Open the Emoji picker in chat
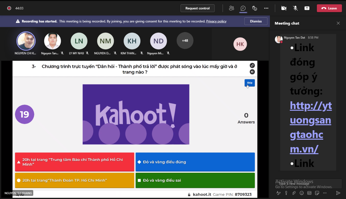Screen dimensions: 346x199 [302, 193]
